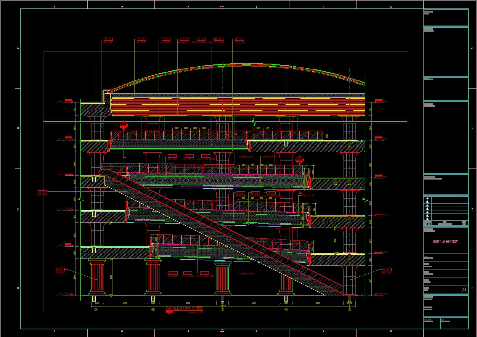Click the section marker above the top-left balcony
The width and height of the screenshot is (477, 337).
pos(124,125)
